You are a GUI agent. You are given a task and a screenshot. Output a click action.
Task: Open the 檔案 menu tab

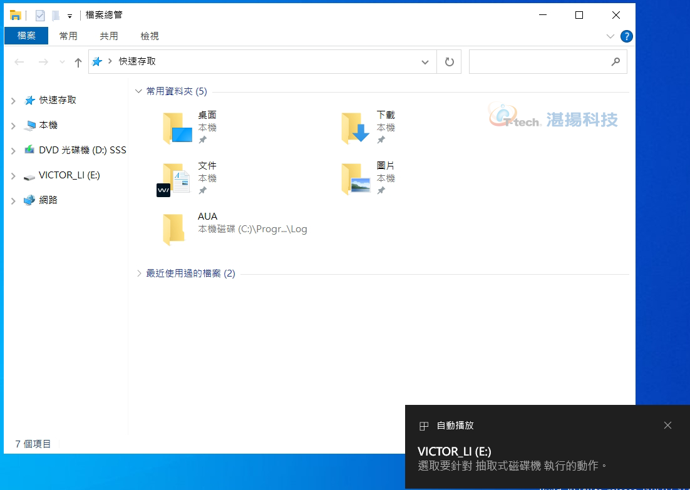26,36
